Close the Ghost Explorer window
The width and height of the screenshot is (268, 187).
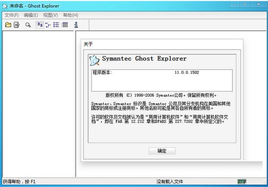click(x=259, y=4)
